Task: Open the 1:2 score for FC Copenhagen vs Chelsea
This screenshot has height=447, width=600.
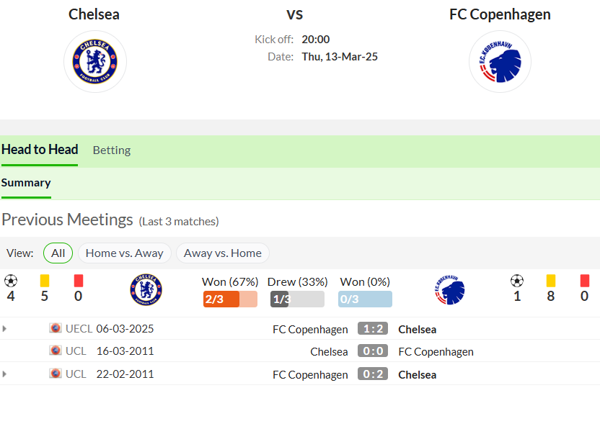Action: 373,328
